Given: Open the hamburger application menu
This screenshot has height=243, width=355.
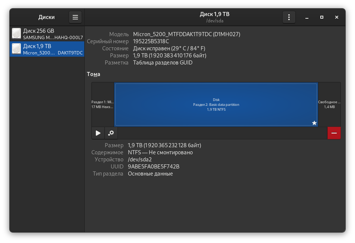Looking at the screenshot, I should point(75,17).
